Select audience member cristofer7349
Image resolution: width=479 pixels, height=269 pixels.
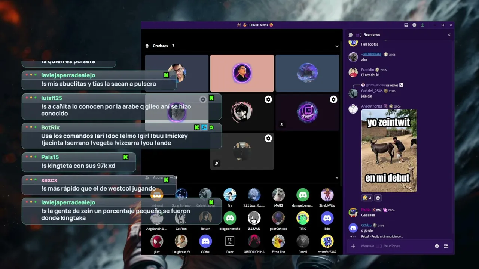[x=327, y=244]
